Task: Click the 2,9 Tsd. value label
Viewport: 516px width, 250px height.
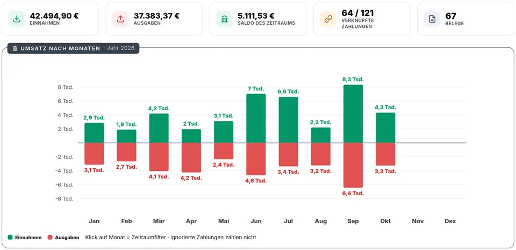Action: (x=94, y=117)
